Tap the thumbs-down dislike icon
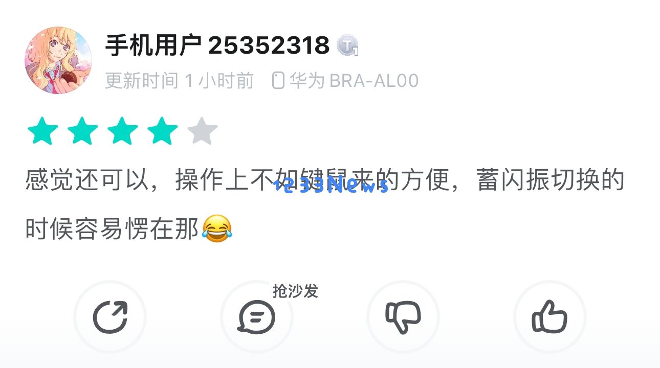The image size is (660, 368). tap(403, 317)
